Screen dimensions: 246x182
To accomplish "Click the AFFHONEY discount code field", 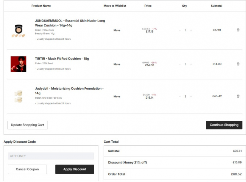I will click(51, 156).
